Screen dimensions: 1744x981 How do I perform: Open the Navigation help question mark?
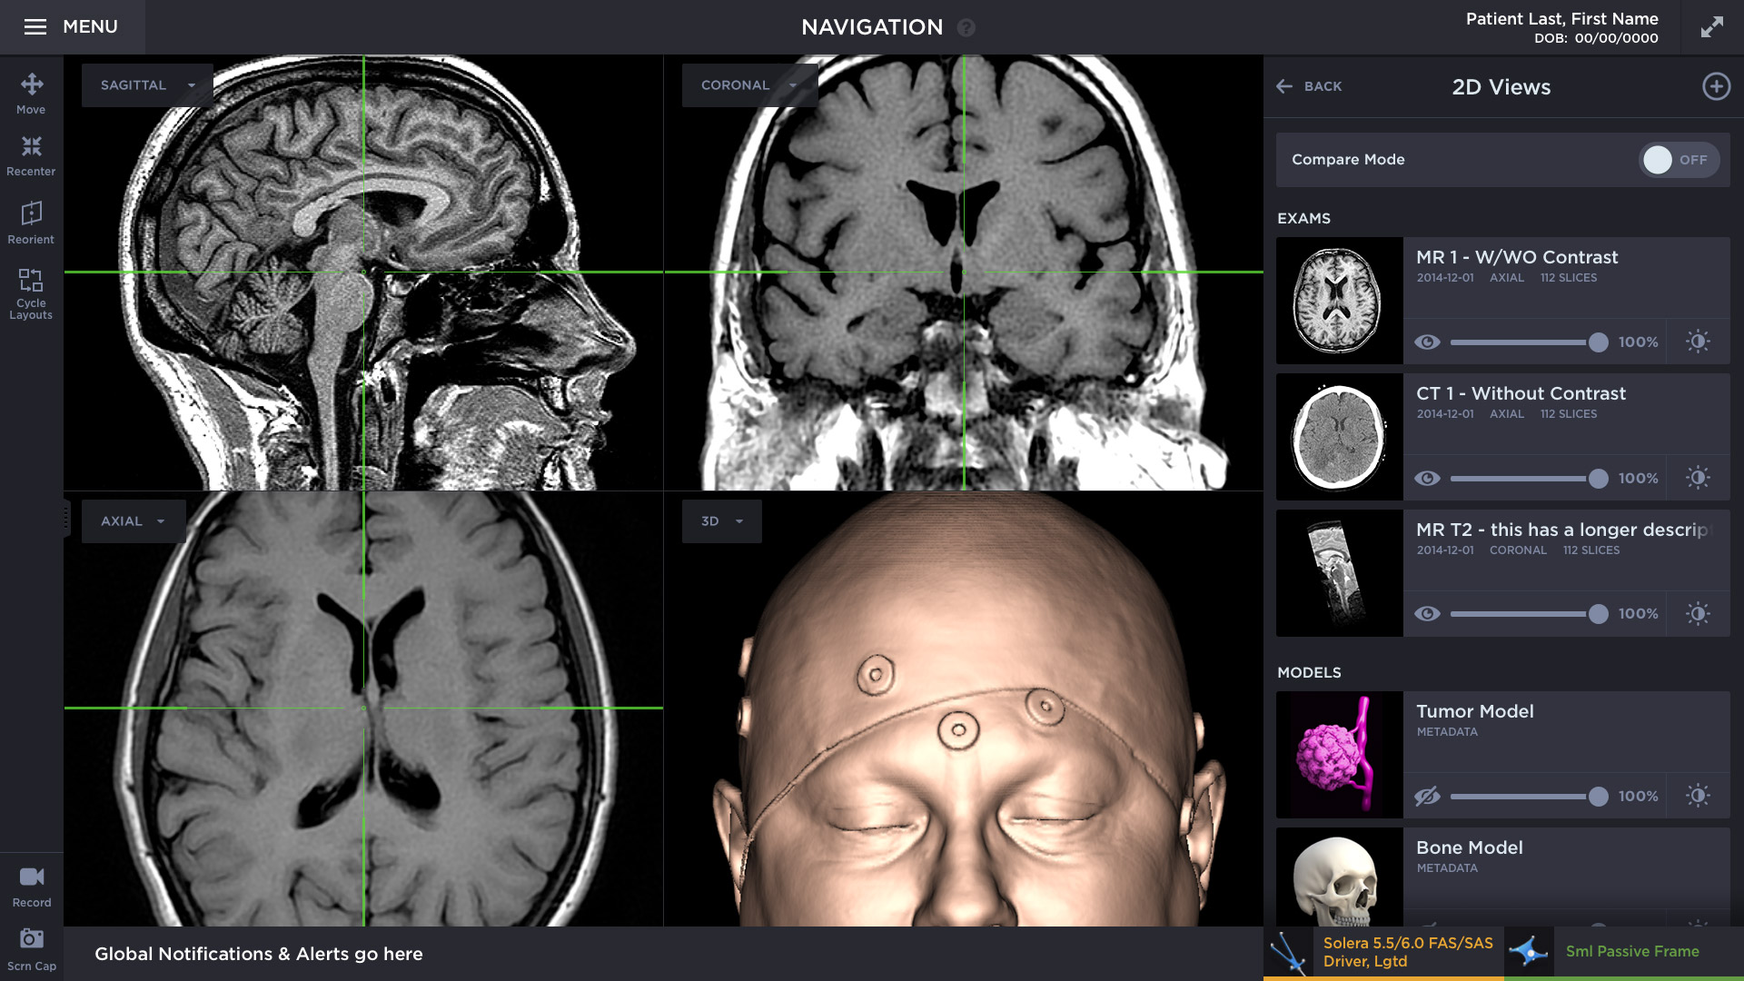tap(966, 27)
